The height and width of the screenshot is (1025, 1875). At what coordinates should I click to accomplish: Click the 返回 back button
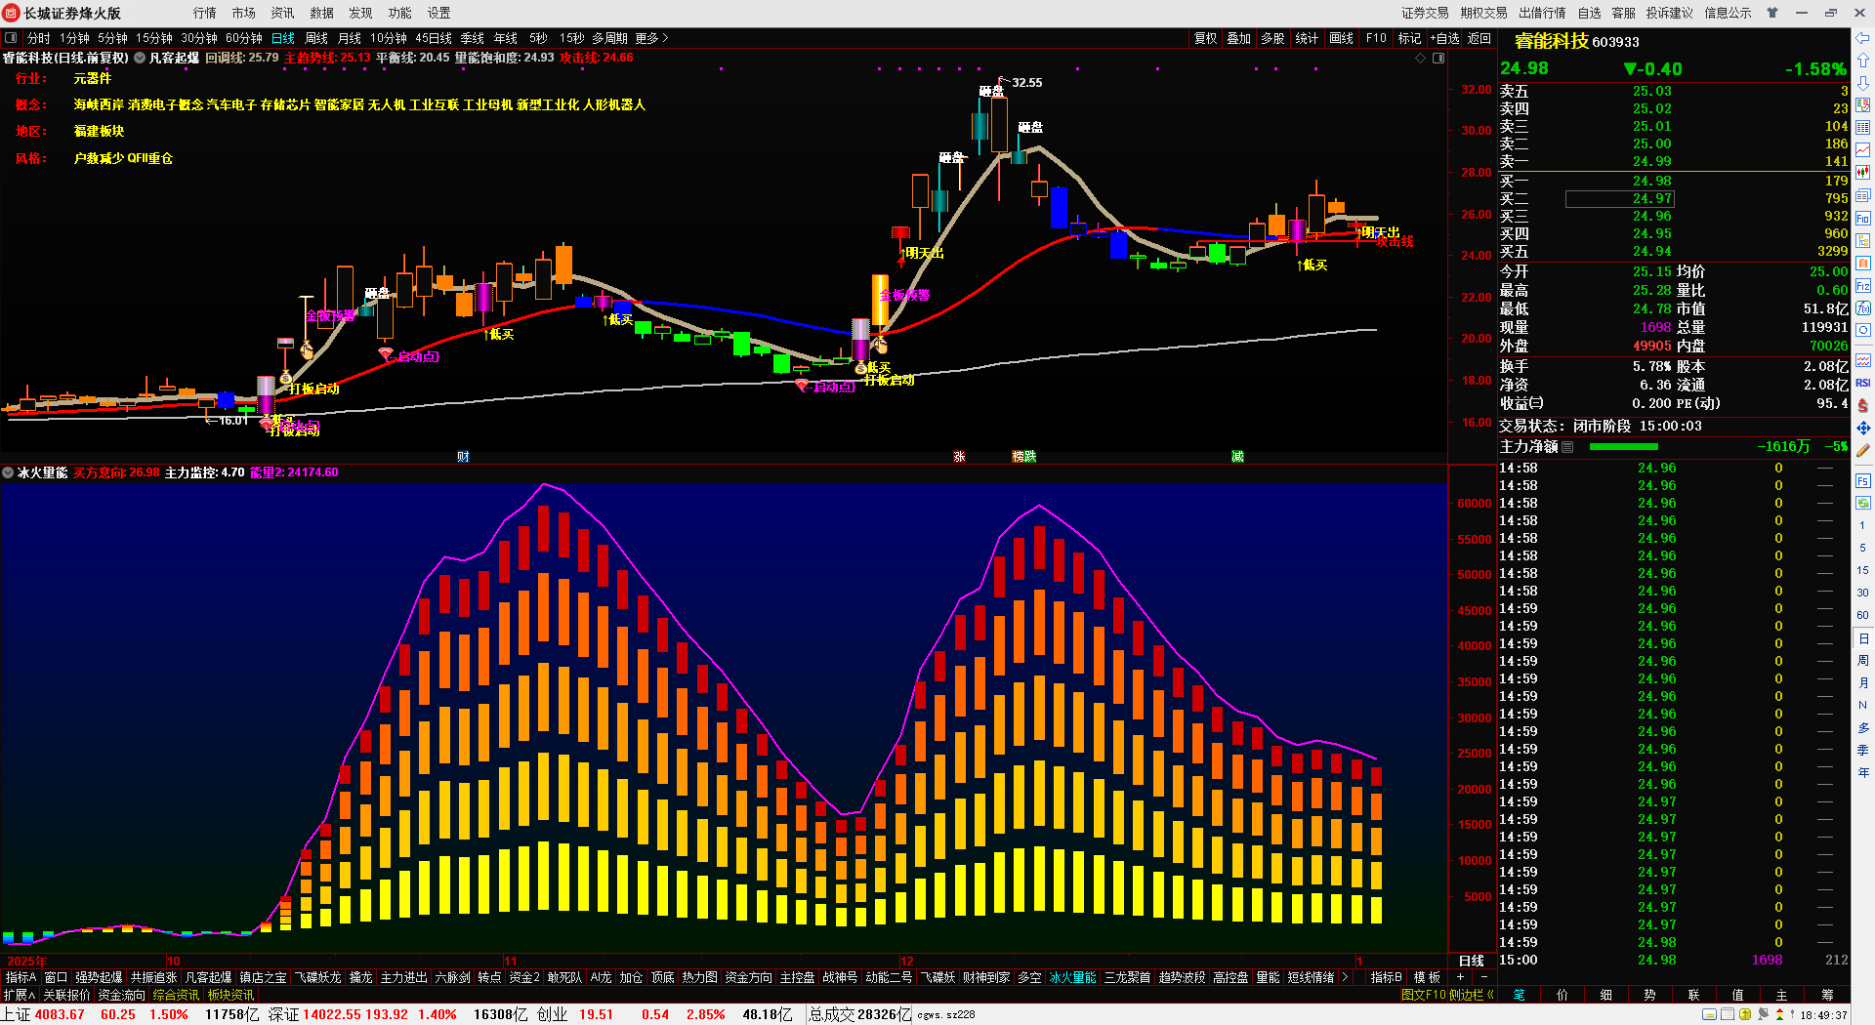[1479, 38]
